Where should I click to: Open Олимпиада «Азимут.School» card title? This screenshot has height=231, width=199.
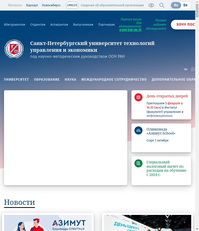[161, 131]
